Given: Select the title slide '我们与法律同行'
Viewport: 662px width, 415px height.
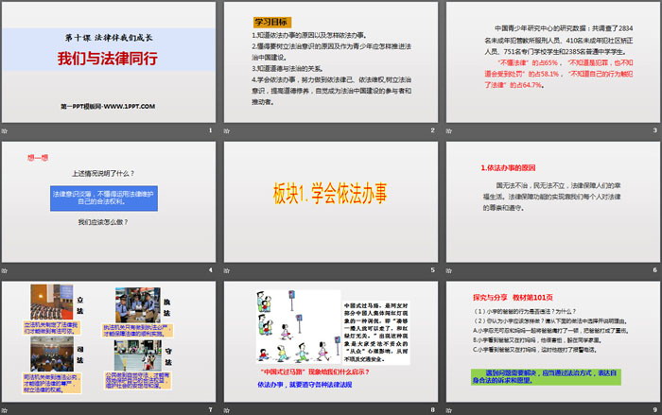Looking at the screenshot, I should point(110,61).
